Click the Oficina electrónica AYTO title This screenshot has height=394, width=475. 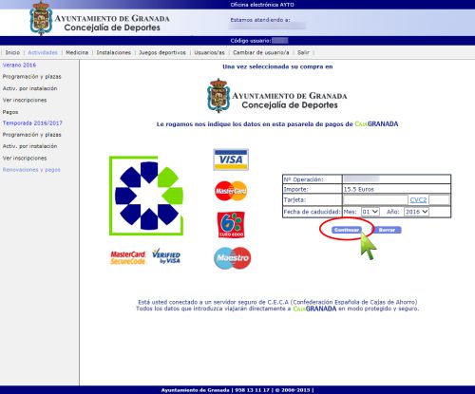click(x=262, y=5)
